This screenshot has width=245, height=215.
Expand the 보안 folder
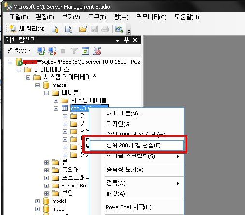46,193
